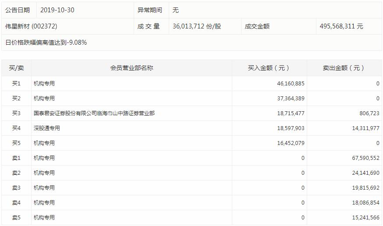Screen dimensions: 383x226
Task: Click 机构专用 in the 卖1 row
Action: coord(44,158)
